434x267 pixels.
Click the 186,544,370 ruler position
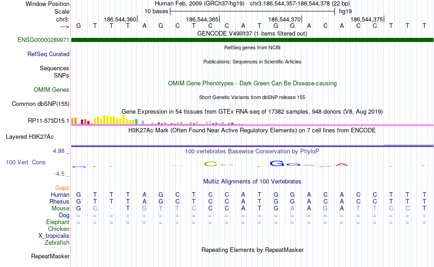pos(285,19)
